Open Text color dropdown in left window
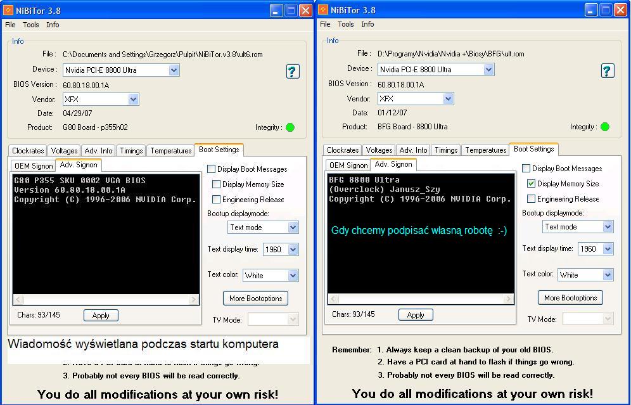The height and width of the screenshot is (405, 631). (293, 276)
